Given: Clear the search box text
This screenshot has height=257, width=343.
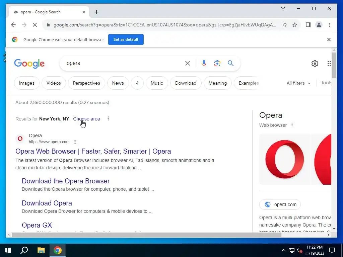Looking at the screenshot, I should pos(188,63).
